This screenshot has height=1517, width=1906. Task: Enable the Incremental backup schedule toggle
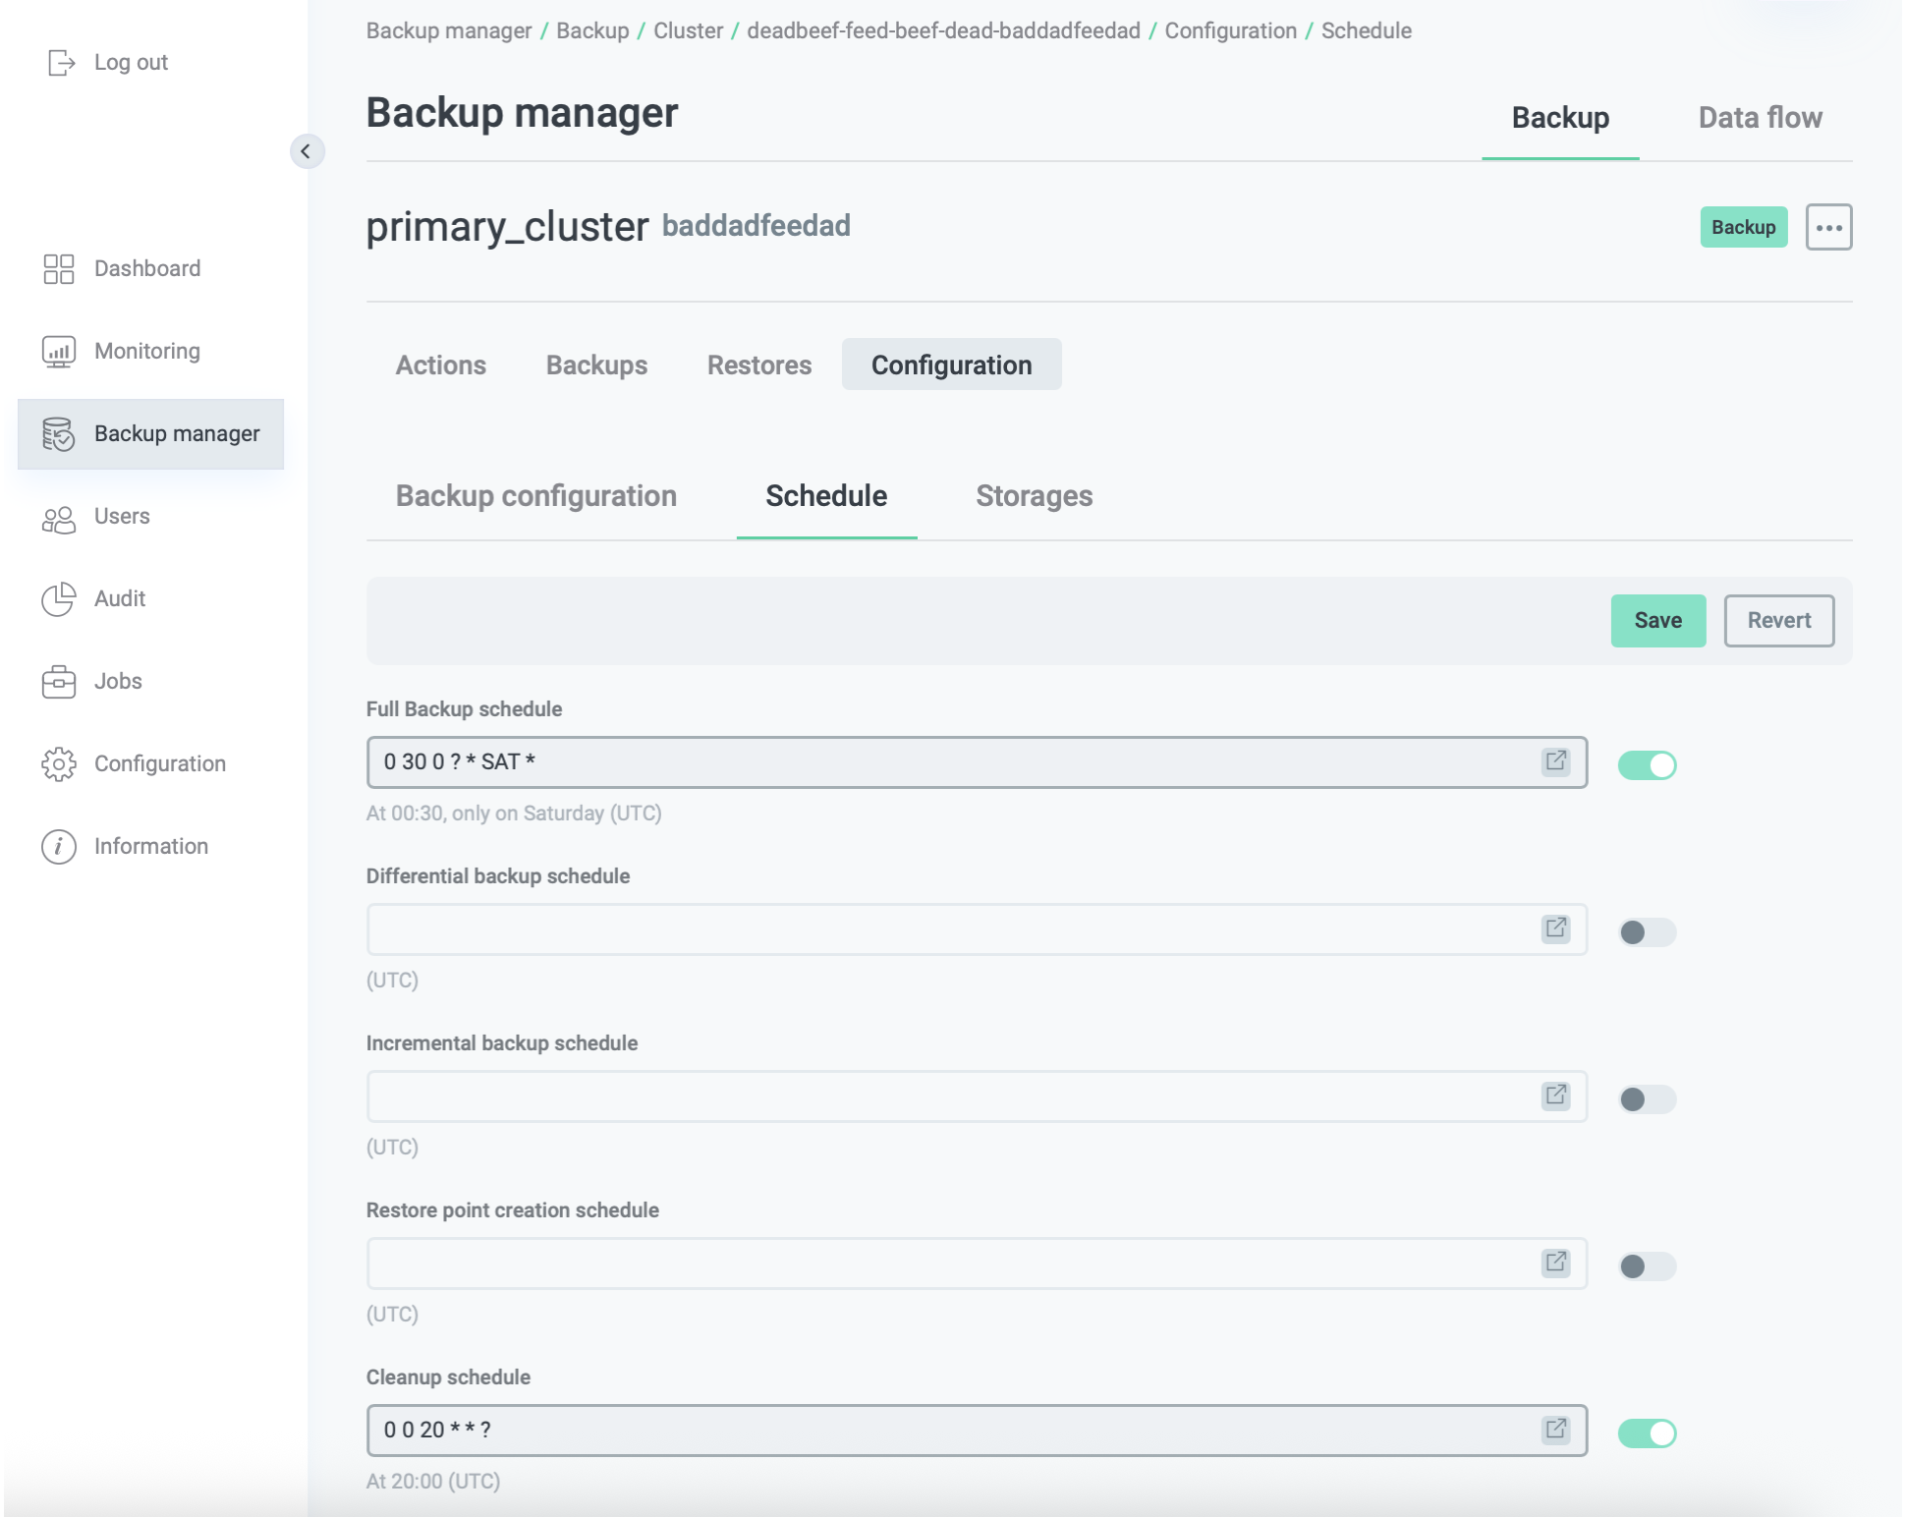(1647, 1099)
